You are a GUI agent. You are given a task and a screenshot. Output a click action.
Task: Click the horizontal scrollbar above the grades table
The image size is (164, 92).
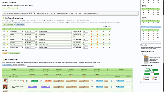point(60,66)
